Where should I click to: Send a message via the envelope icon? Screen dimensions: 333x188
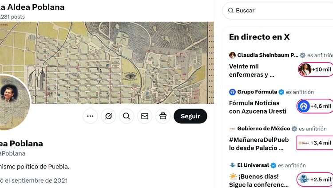click(x=145, y=116)
